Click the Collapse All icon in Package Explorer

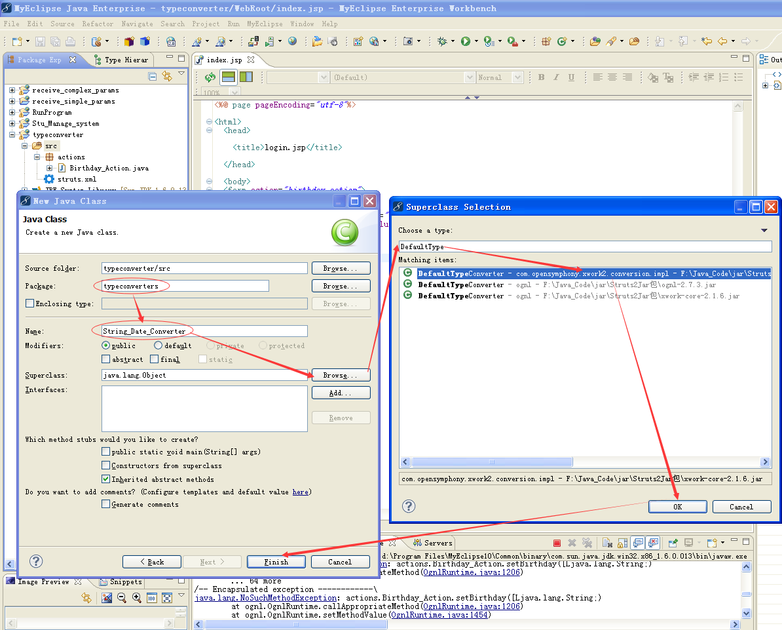(x=153, y=77)
